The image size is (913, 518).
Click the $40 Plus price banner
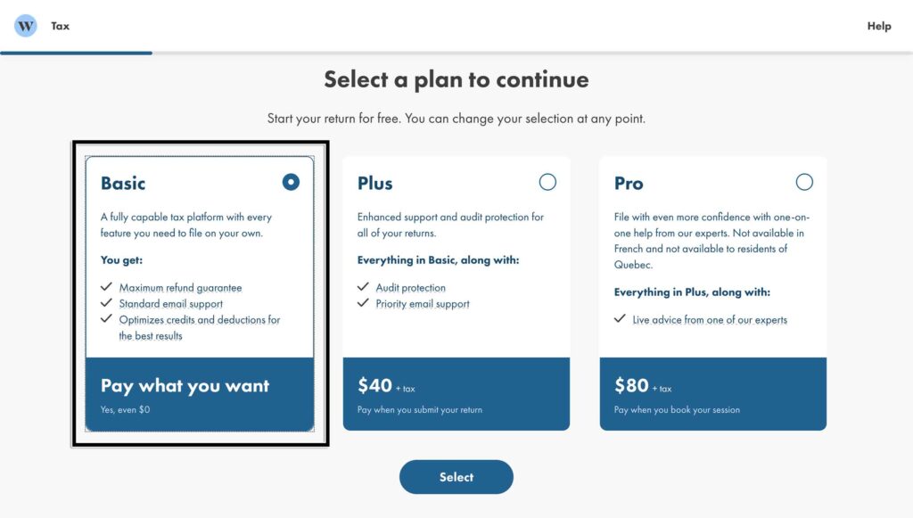tap(456, 394)
